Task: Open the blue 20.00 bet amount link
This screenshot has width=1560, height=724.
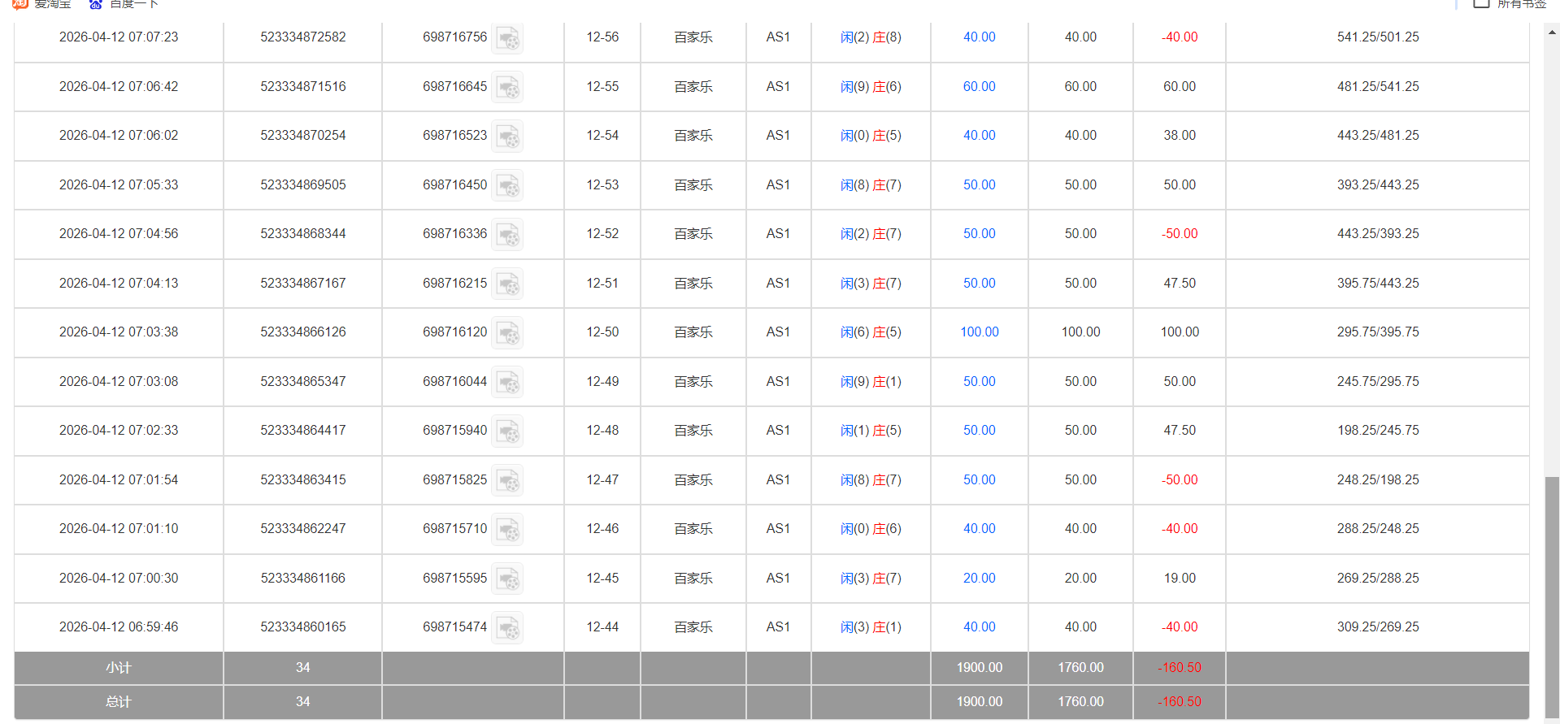Action: point(979,579)
